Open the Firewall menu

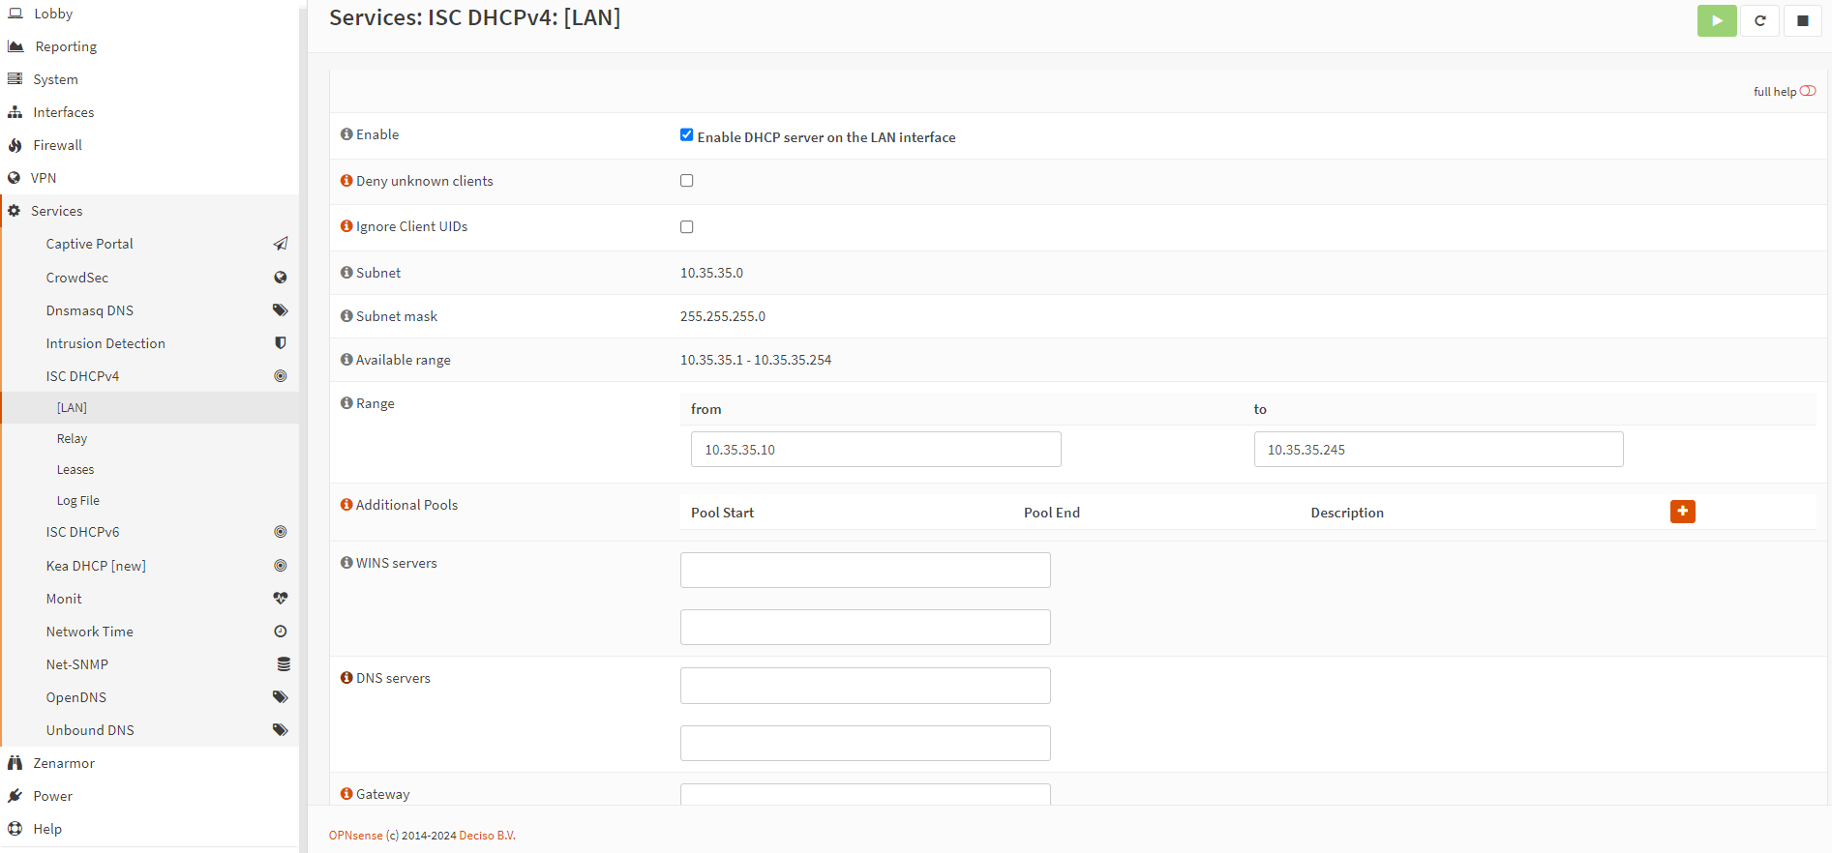(57, 145)
